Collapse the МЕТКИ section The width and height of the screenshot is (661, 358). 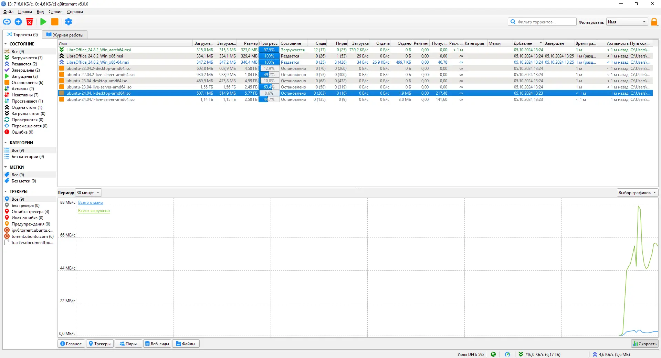pos(6,167)
